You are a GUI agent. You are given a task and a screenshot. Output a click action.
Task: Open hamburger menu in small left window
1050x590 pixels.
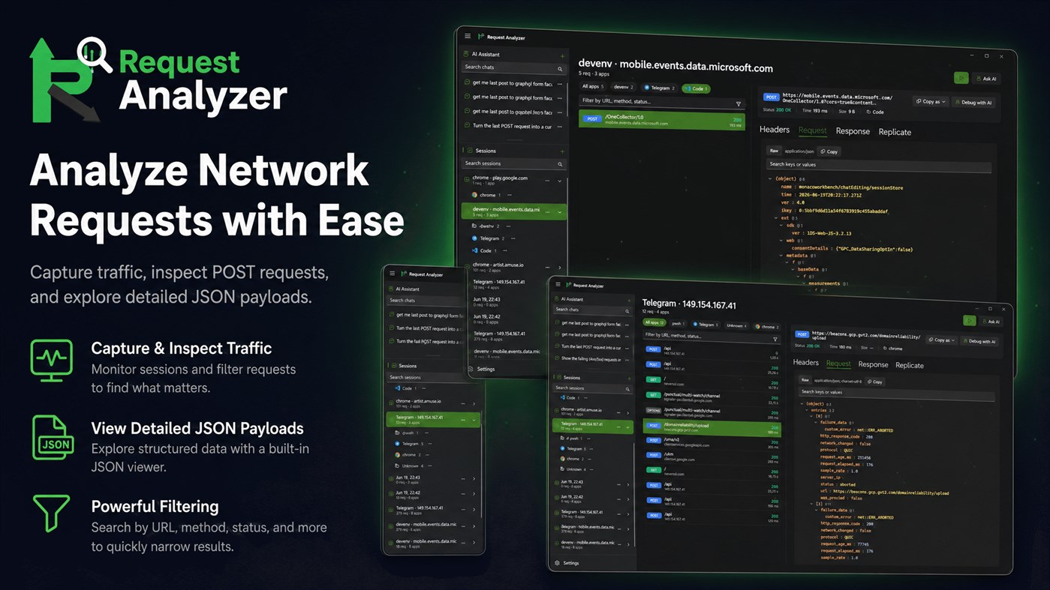[392, 274]
